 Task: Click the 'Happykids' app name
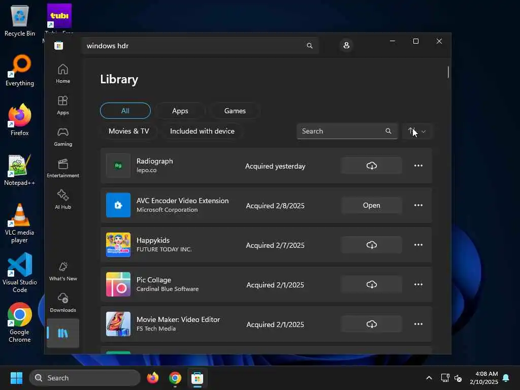coord(153,240)
